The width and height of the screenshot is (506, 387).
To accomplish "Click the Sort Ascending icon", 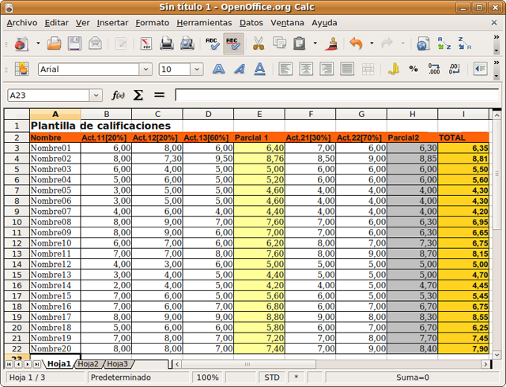I will pos(444,44).
